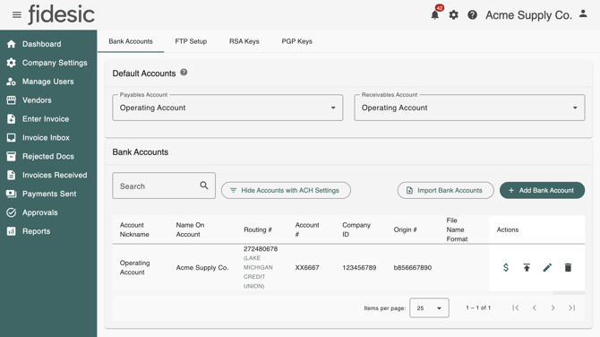Open the user profile icon
600x337 pixels.
coord(583,13)
